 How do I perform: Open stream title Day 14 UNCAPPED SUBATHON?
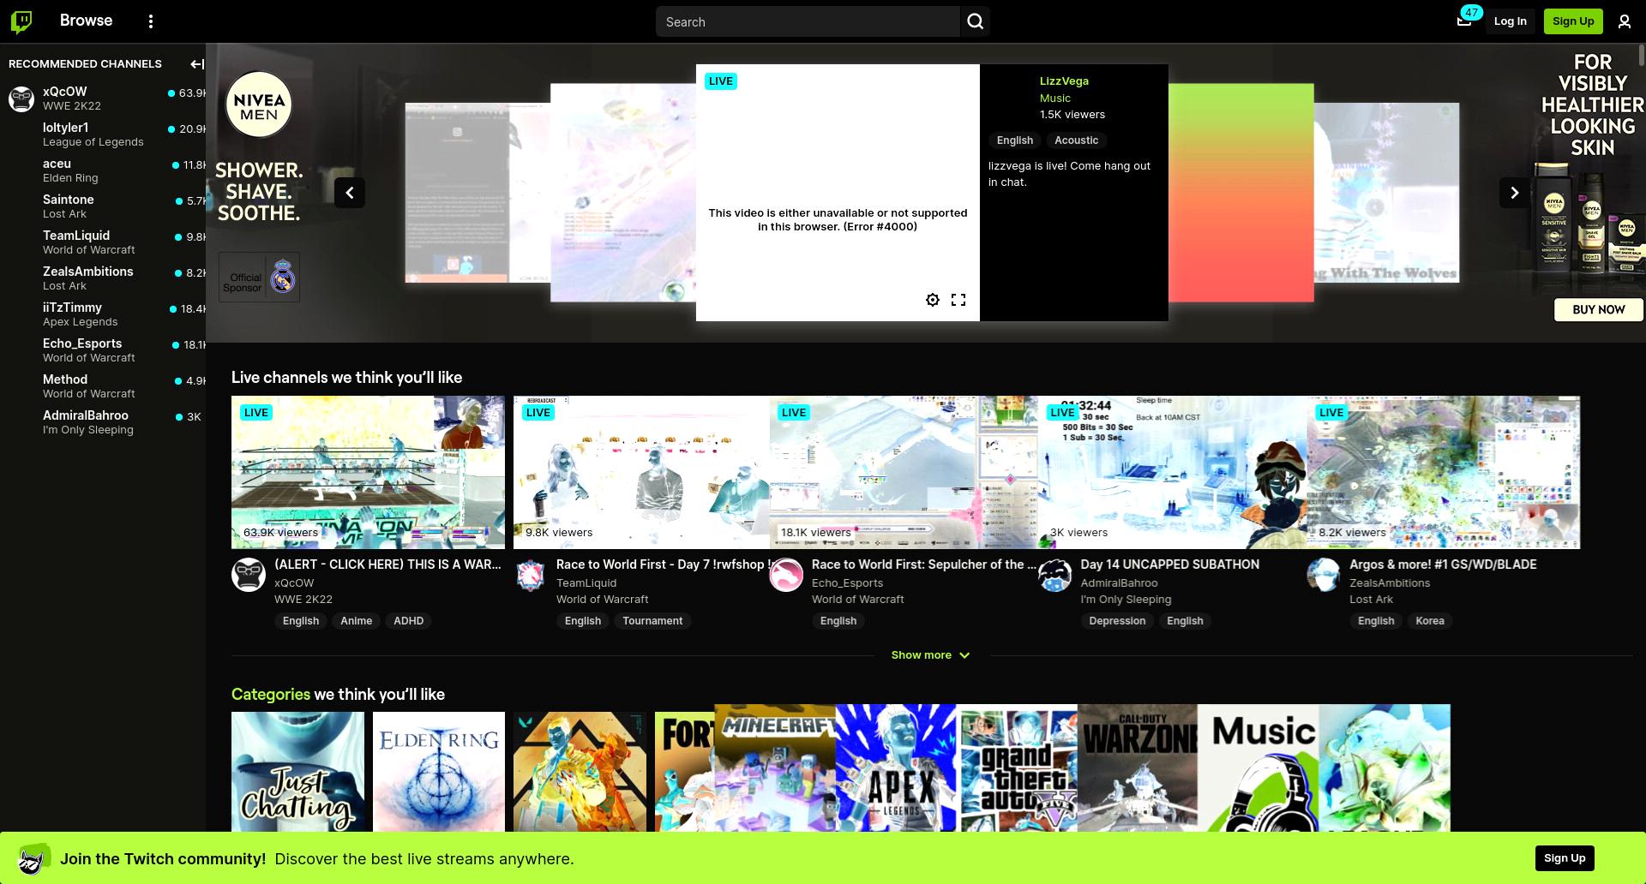pyautogui.click(x=1169, y=564)
